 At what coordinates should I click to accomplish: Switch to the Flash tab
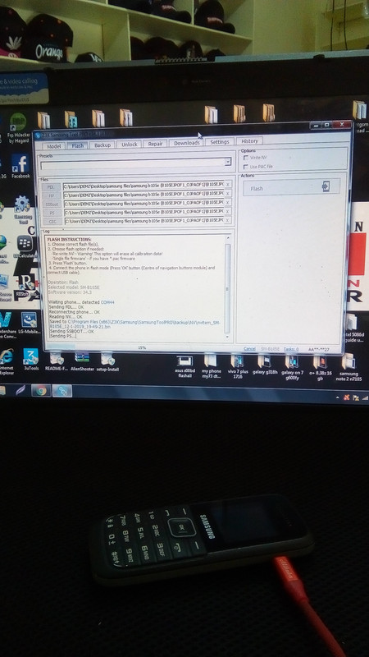(x=78, y=145)
